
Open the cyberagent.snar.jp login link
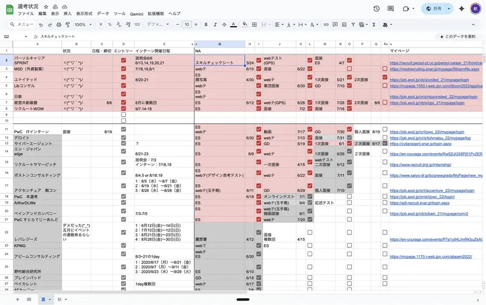pos(420,143)
